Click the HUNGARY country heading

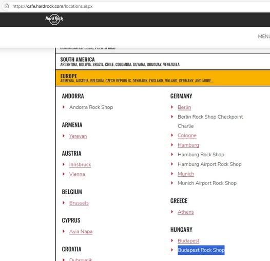pyautogui.click(x=181, y=230)
